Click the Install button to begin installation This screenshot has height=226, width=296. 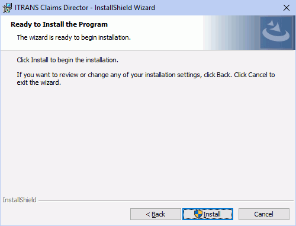tap(208, 214)
